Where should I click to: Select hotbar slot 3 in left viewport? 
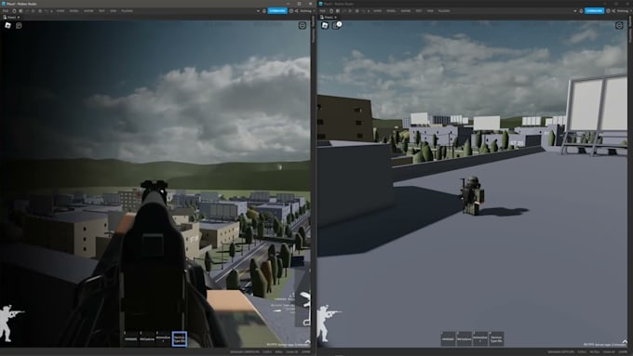163,338
